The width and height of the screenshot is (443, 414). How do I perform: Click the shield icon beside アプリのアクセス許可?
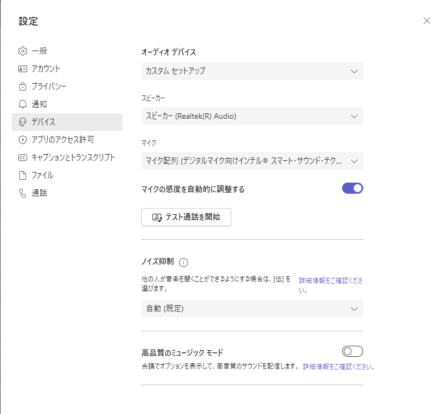tap(23, 140)
